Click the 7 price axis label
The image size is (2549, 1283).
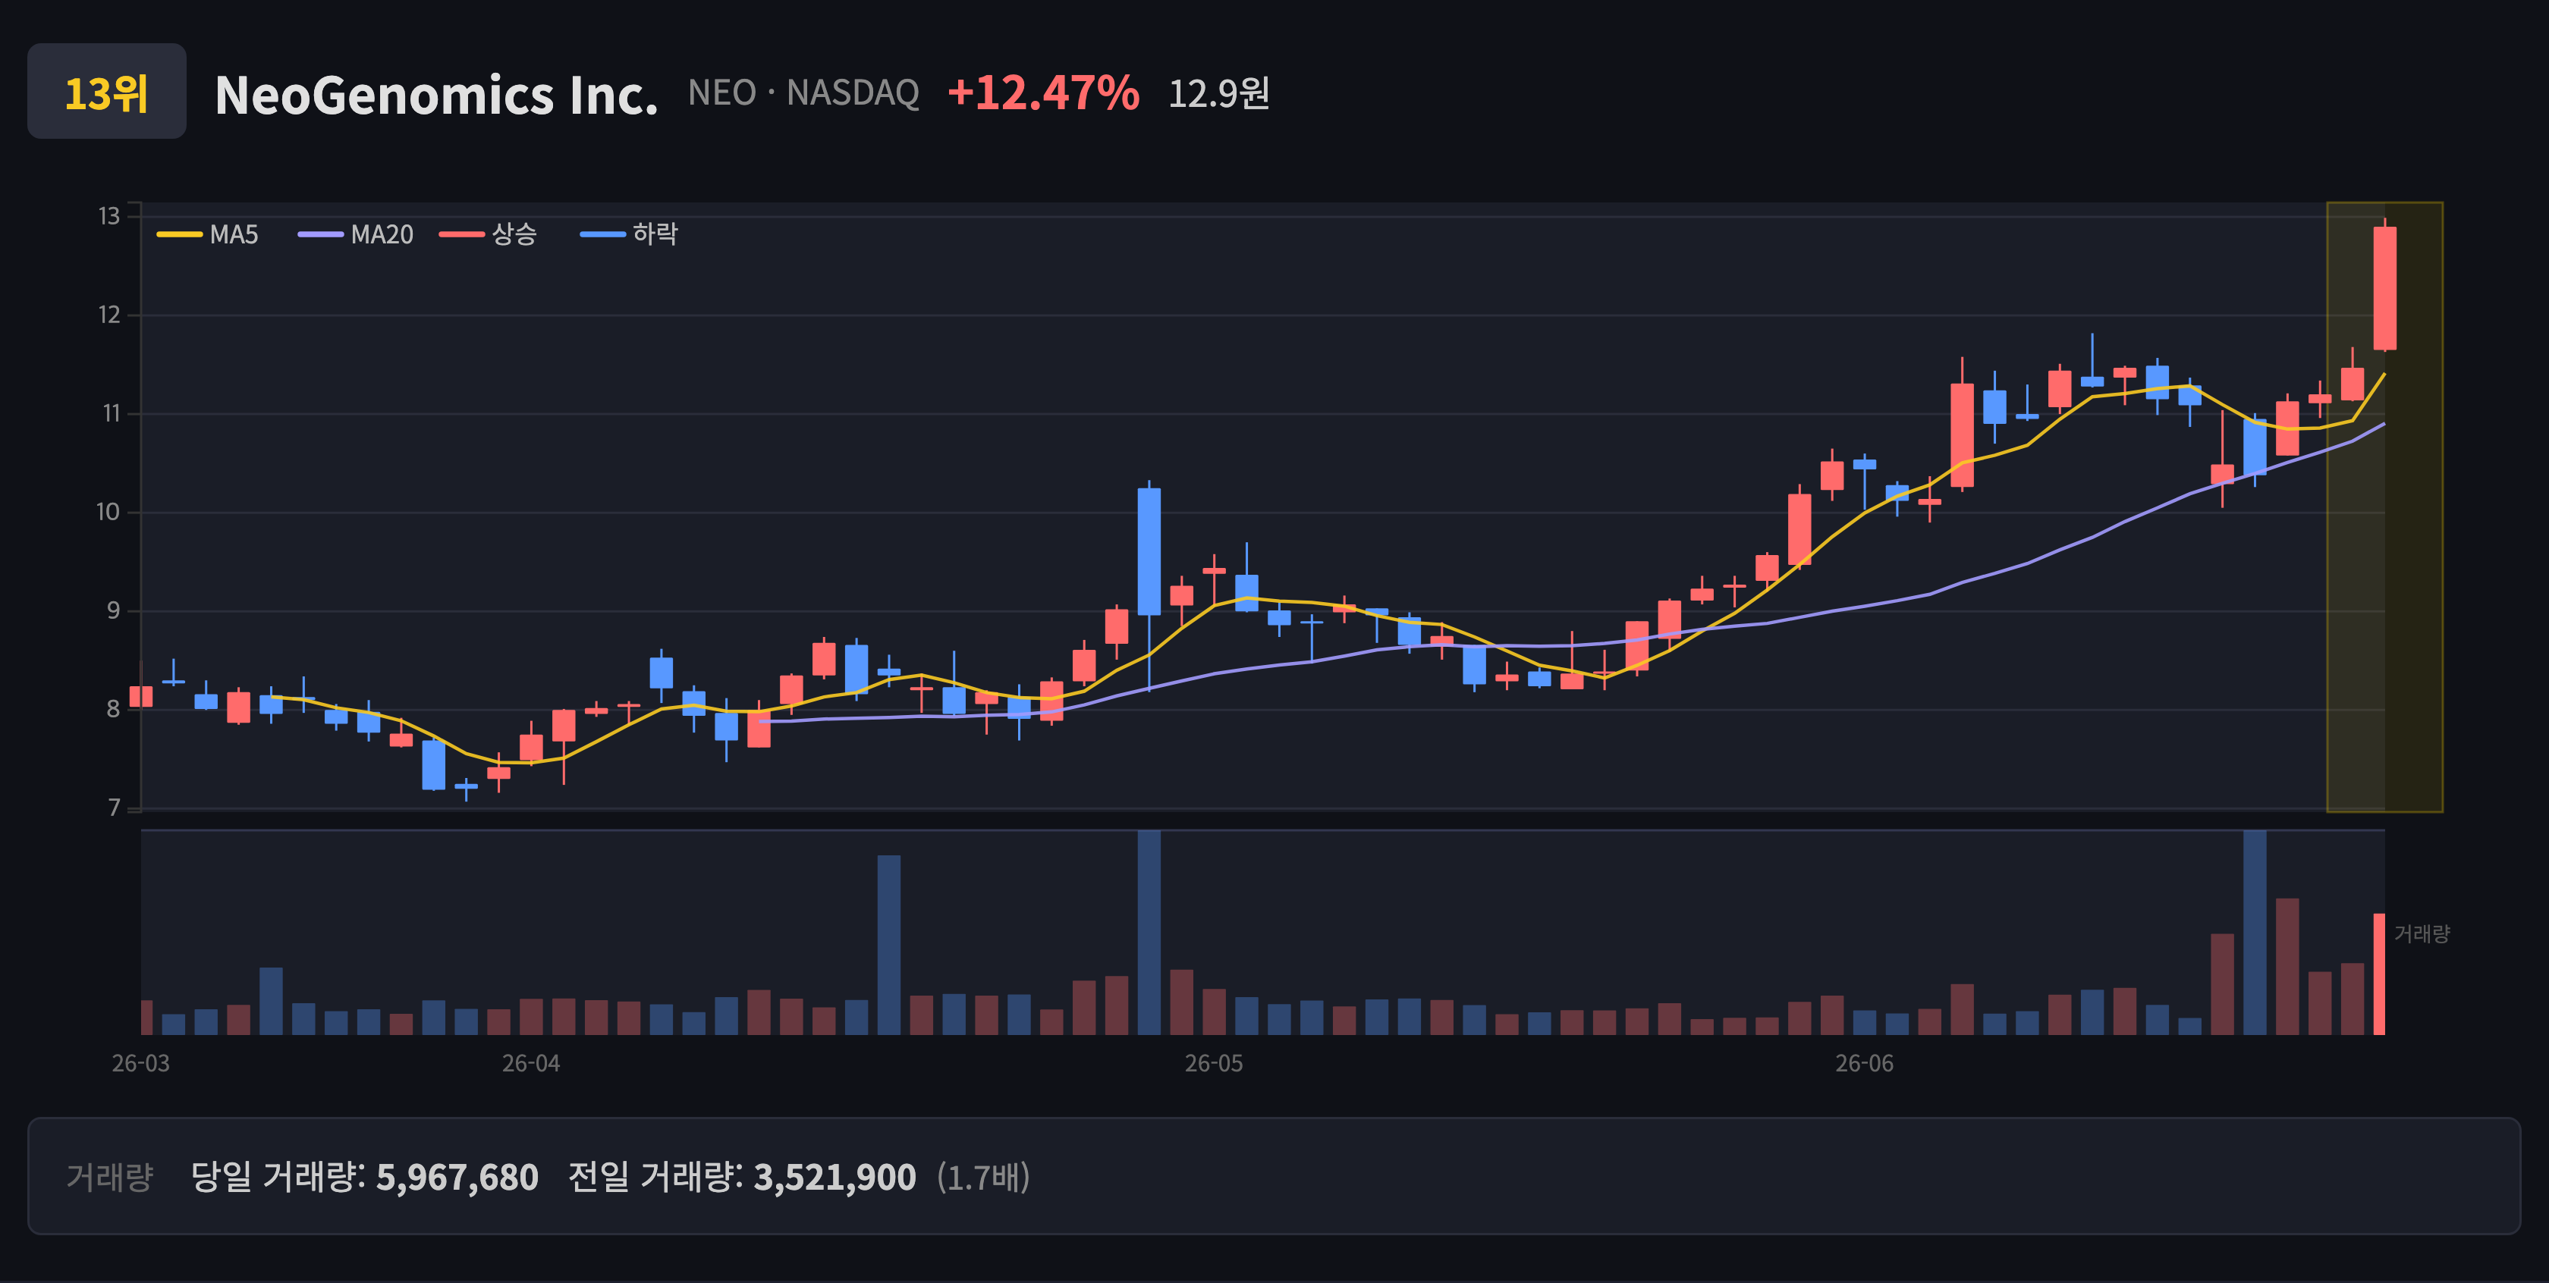114,808
